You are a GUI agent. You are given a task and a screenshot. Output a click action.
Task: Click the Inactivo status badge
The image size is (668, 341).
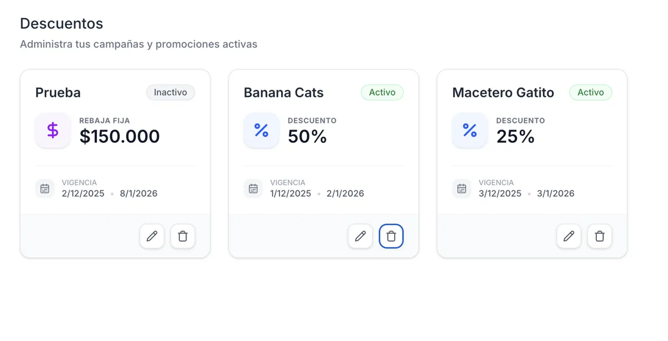coord(170,92)
